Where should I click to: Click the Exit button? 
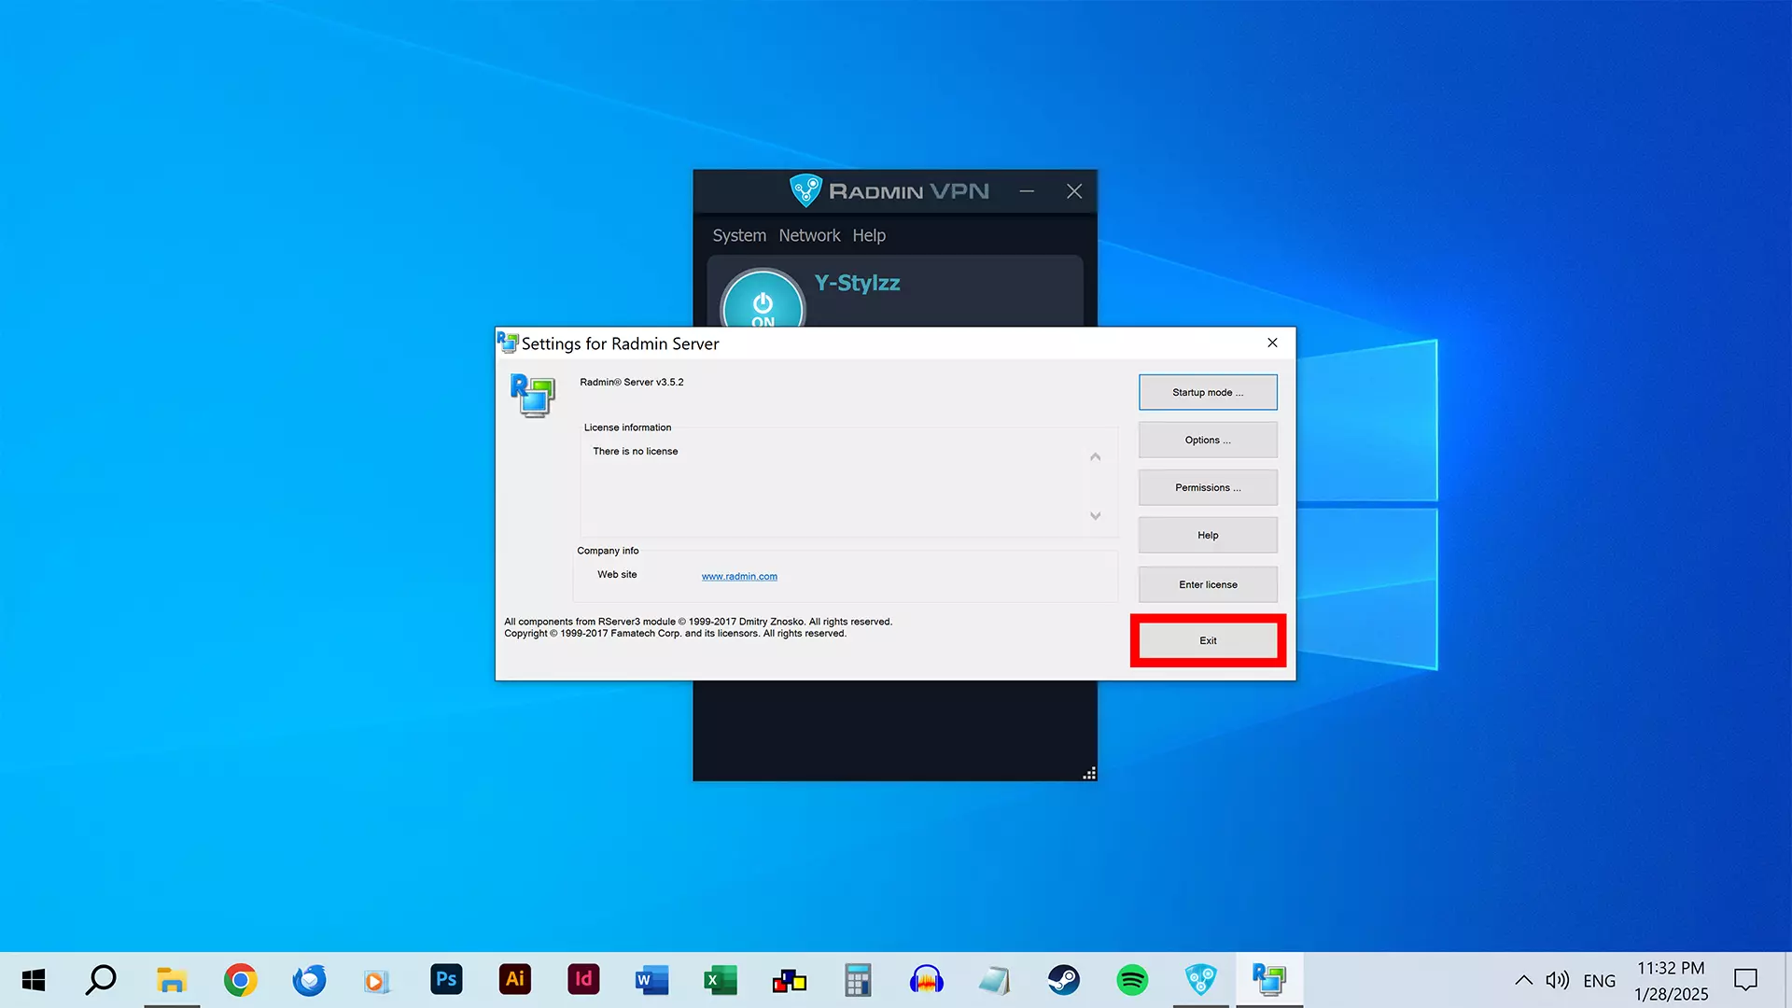(x=1208, y=640)
